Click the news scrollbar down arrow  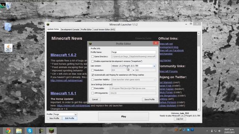coord(198,109)
